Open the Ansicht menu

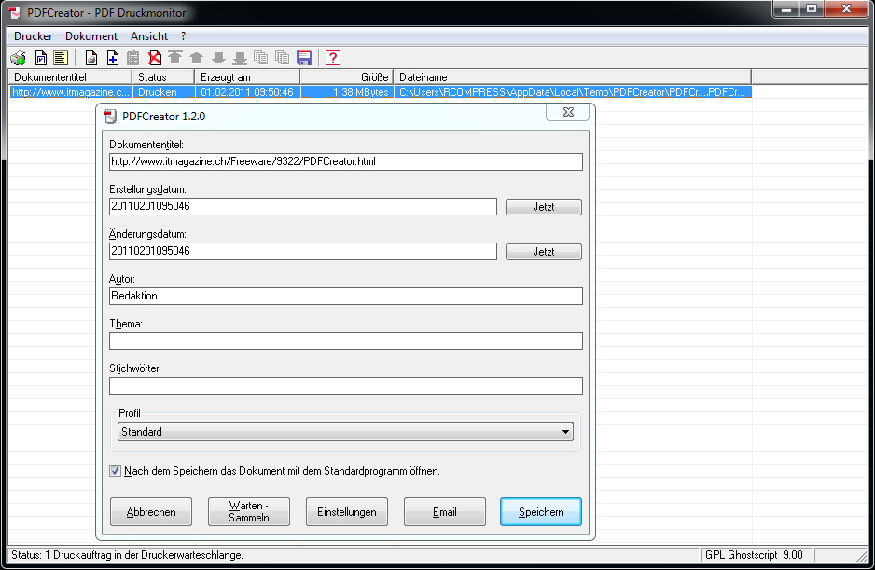(149, 36)
